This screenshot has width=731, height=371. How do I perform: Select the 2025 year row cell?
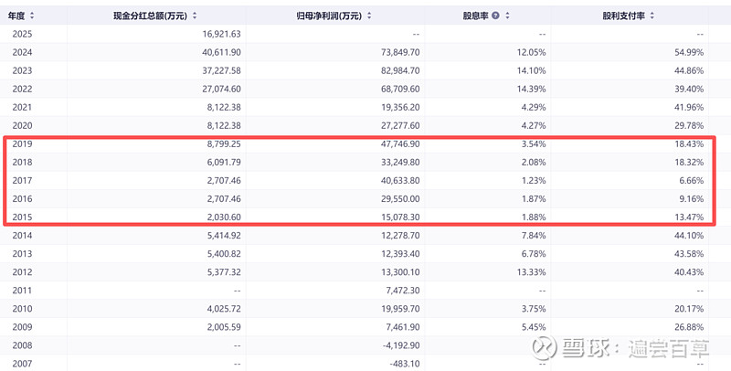tap(22, 34)
